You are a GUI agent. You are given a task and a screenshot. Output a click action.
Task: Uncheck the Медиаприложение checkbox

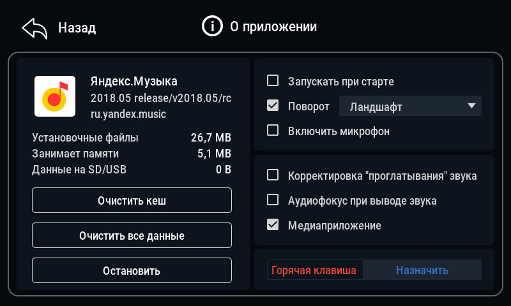click(273, 225)
